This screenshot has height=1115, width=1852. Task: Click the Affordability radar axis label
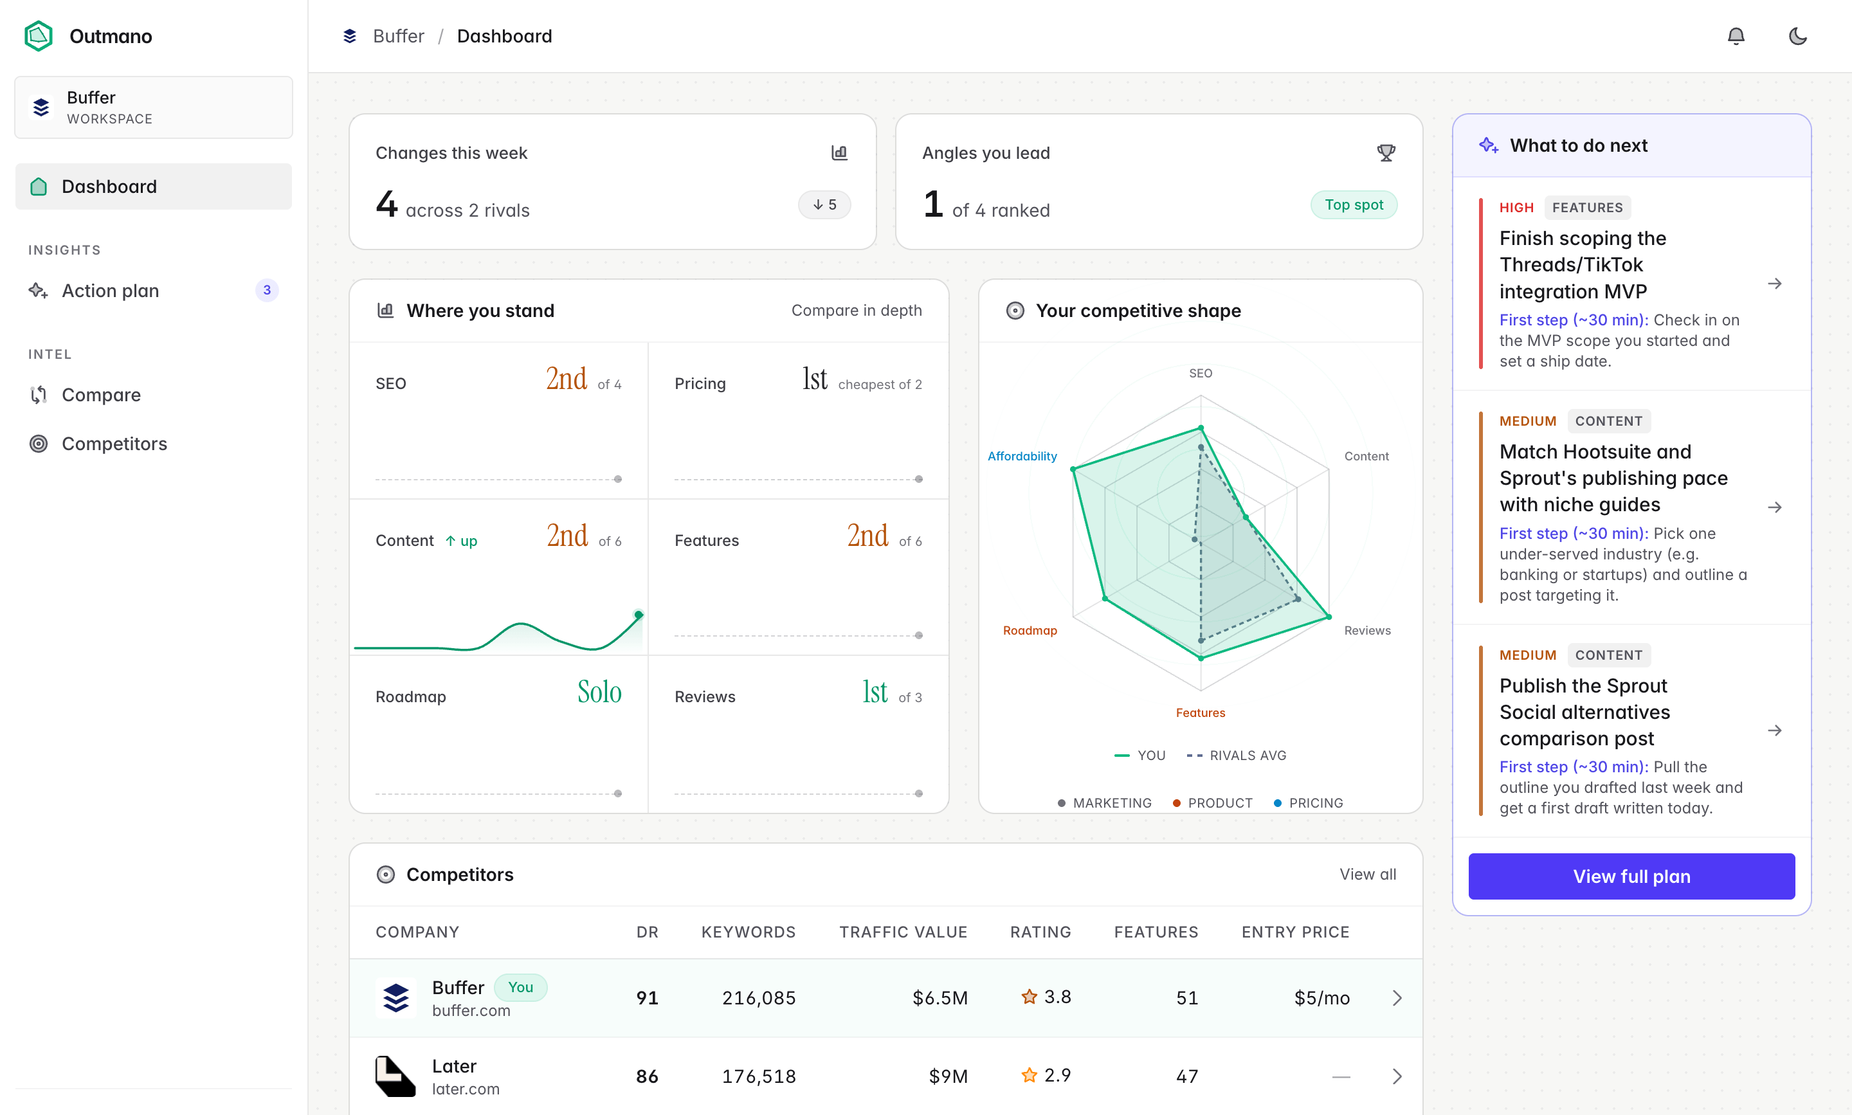coord(1022,456)
